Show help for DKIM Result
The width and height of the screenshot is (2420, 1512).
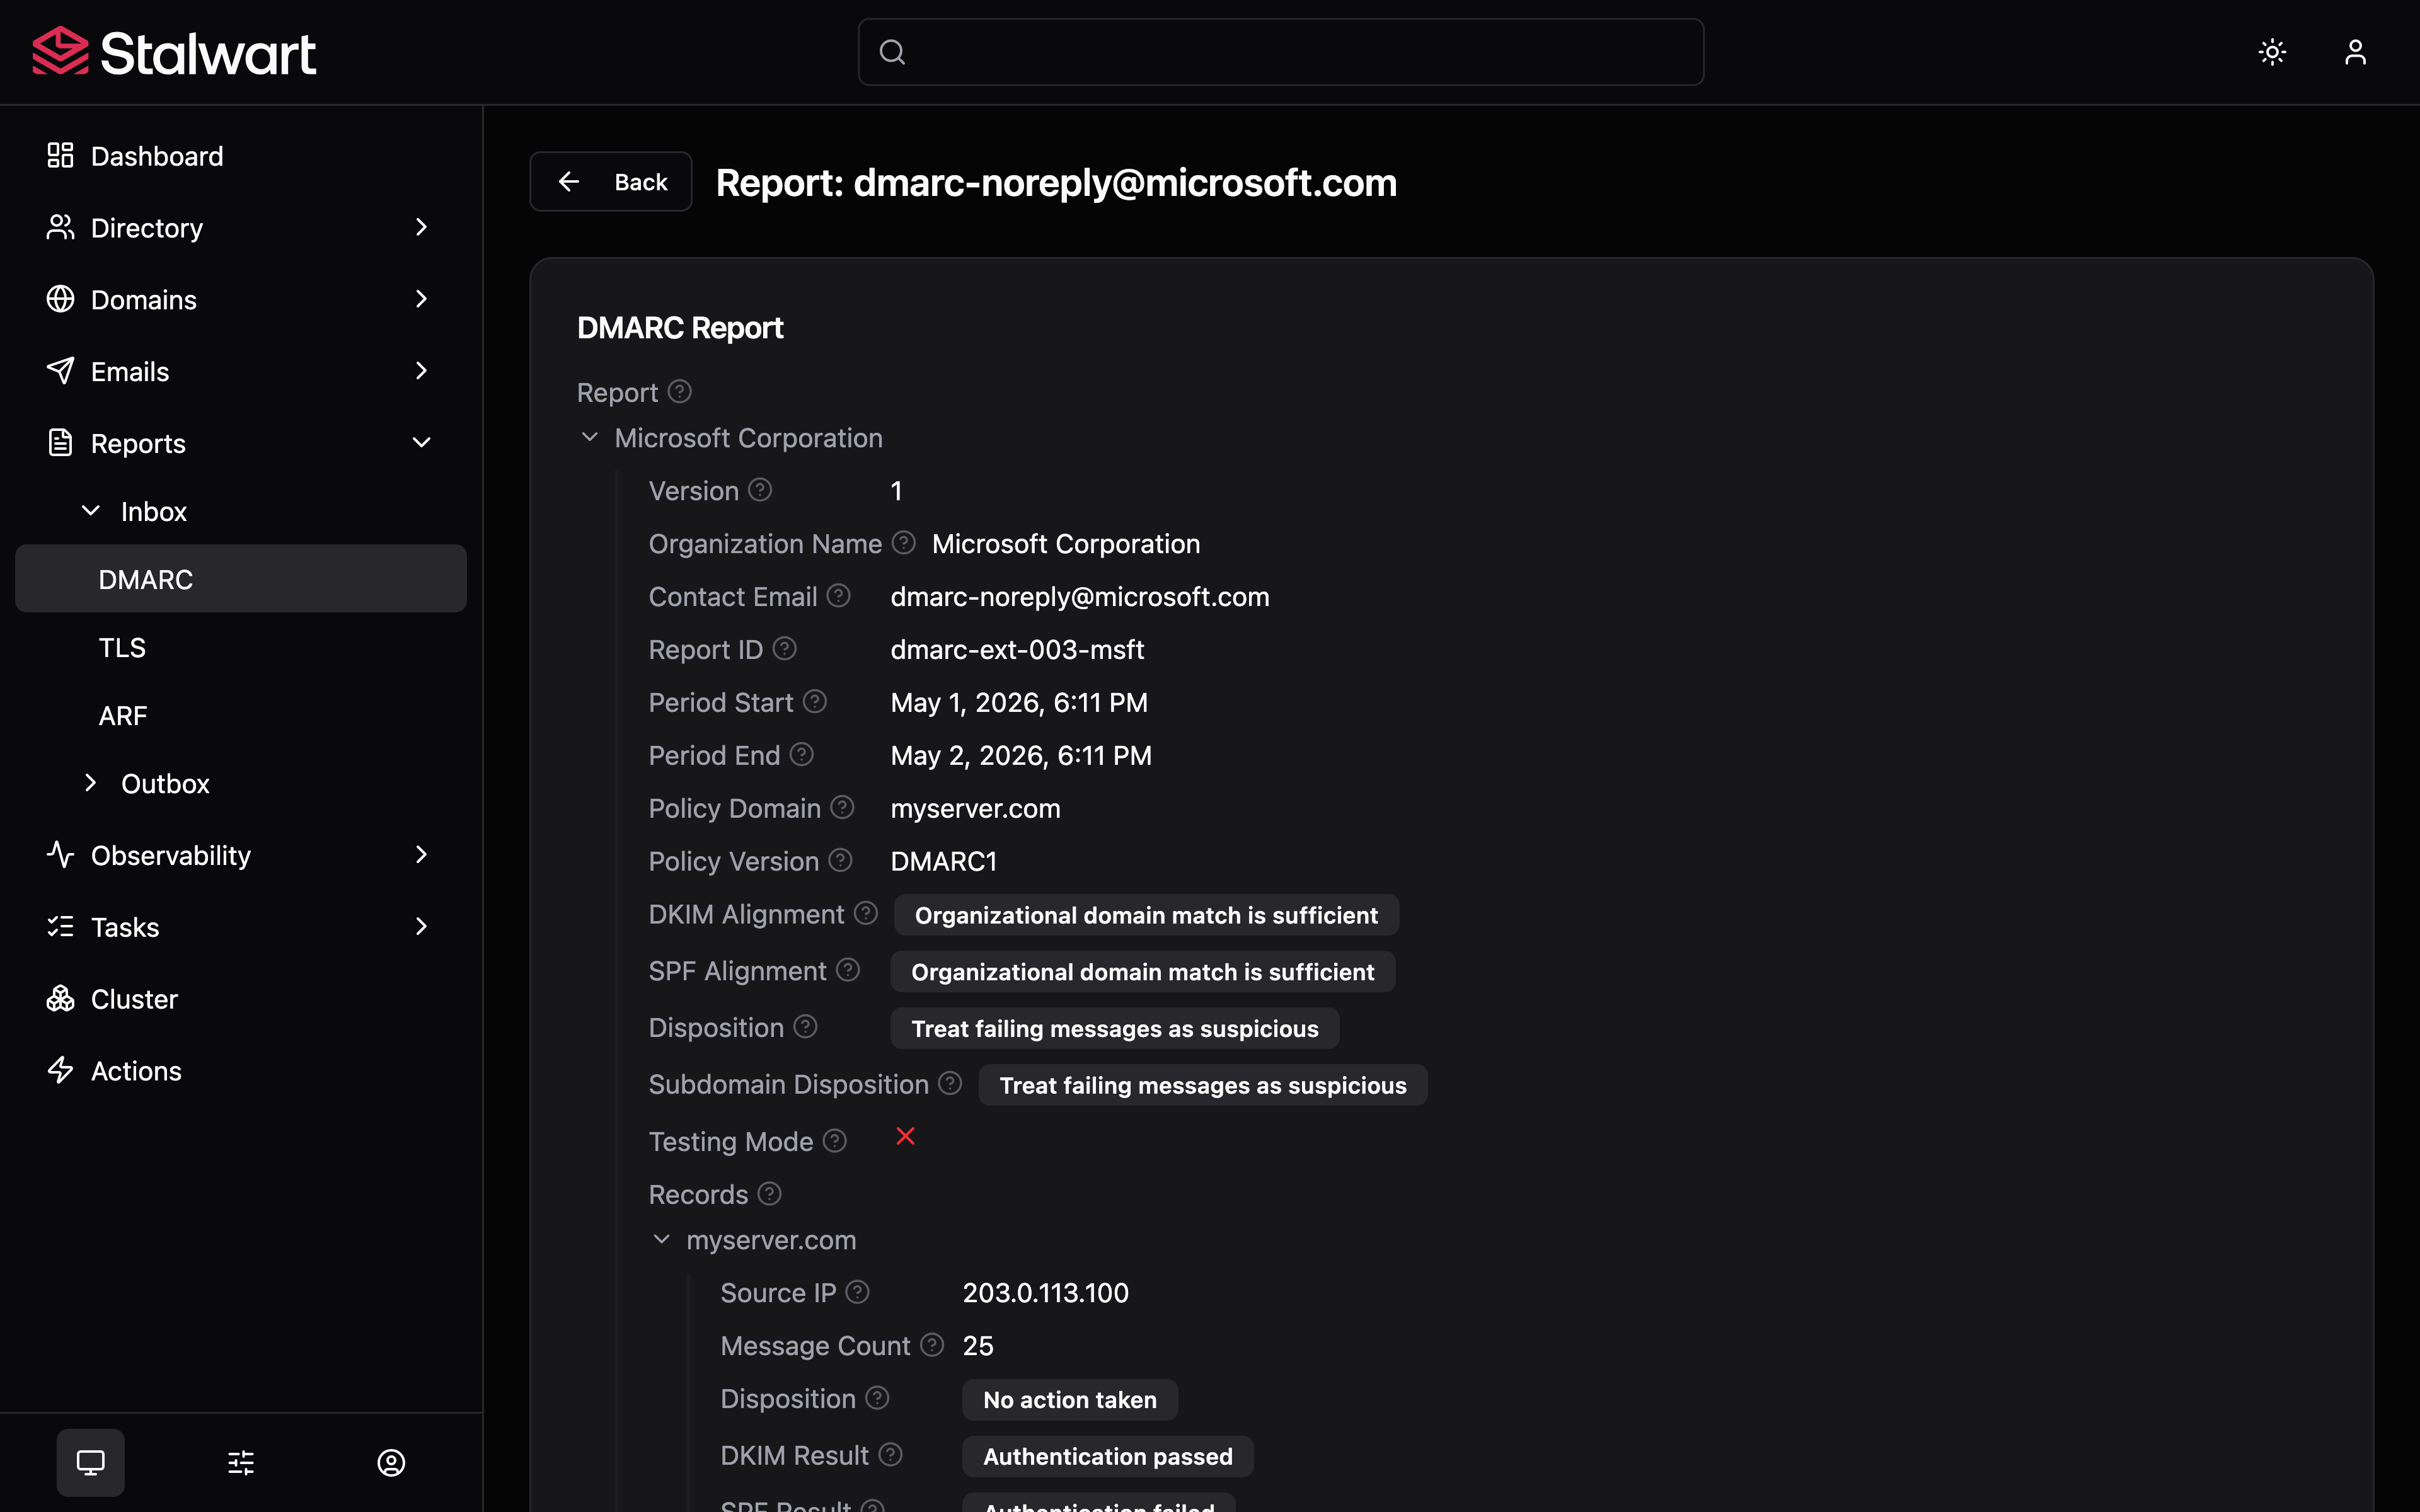pos(891,1455)
